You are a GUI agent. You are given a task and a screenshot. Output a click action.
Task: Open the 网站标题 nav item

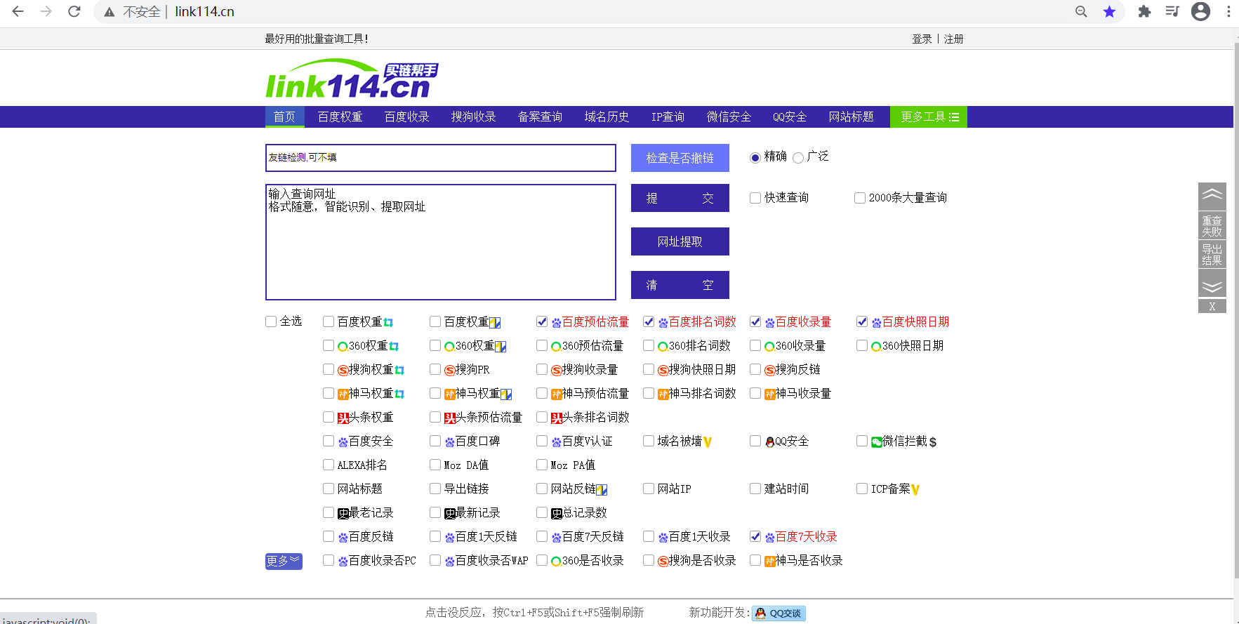coord(852,117)
